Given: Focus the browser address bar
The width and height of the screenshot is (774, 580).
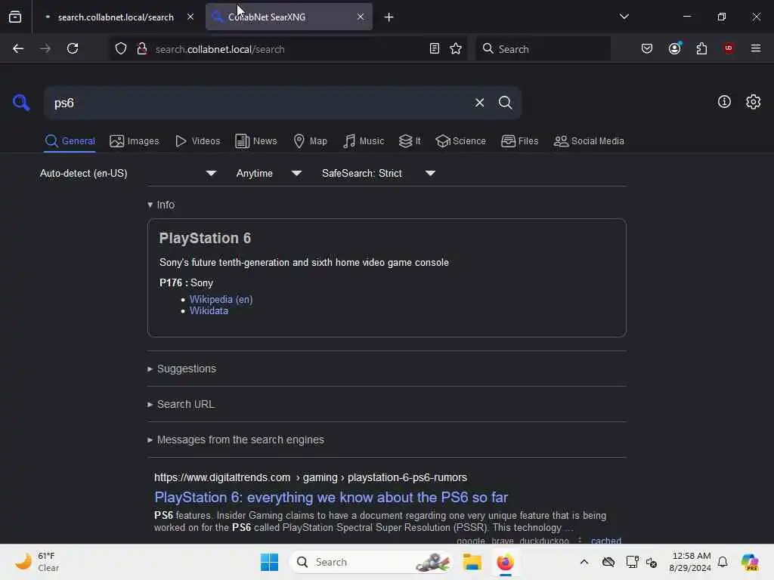Looking at the screenshot, I should click(x=289, y=49).
